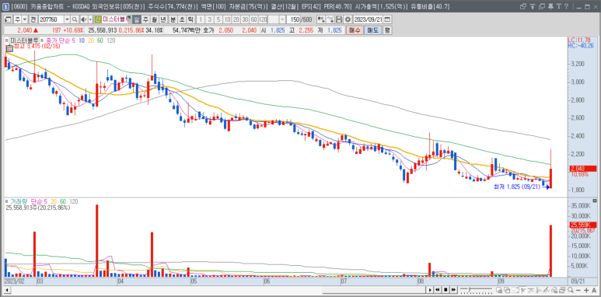Click the T font icon in title bar

coord(559,6)
